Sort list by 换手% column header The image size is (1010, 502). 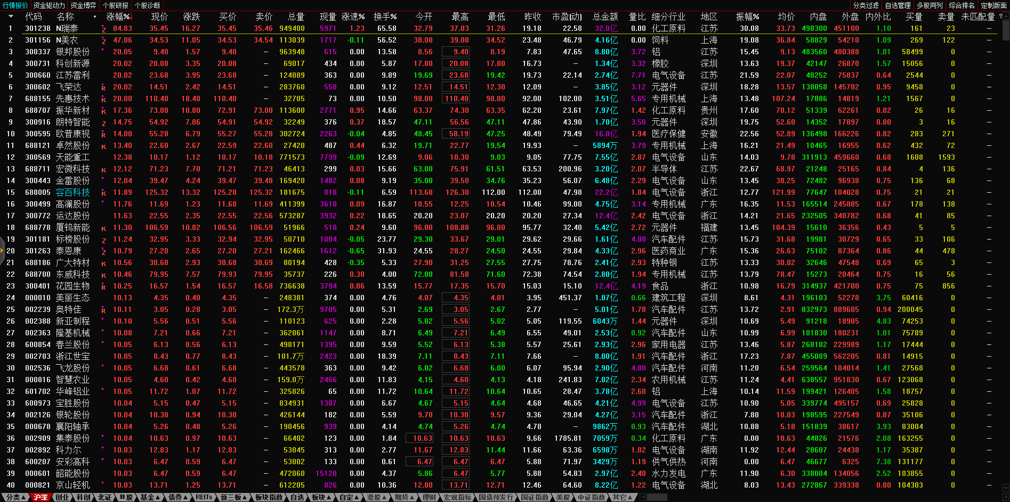[x=385, y=17]
